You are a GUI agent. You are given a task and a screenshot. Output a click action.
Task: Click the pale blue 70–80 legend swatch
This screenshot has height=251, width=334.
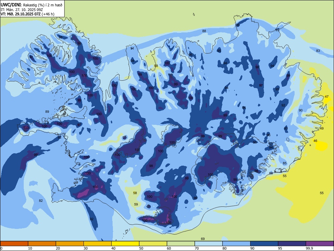[209, 244]
